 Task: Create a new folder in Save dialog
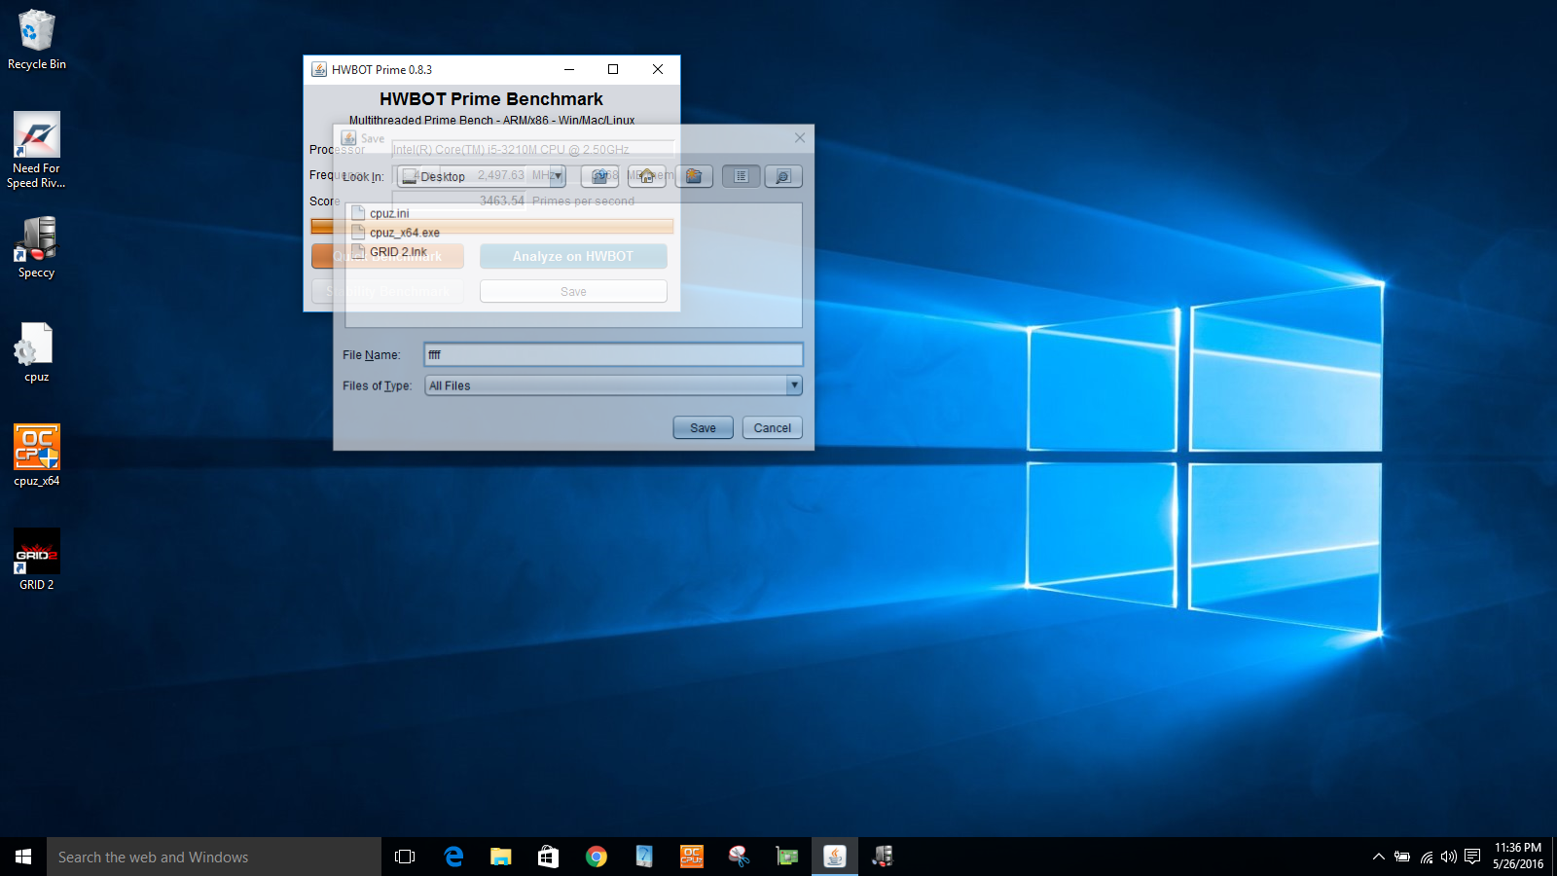694,176
